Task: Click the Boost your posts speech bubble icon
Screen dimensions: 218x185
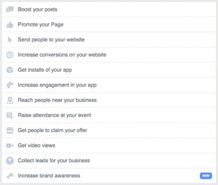Action: click(10, 9)
